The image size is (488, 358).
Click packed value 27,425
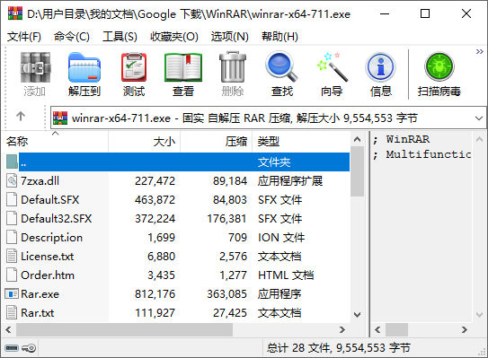[230, 312]
